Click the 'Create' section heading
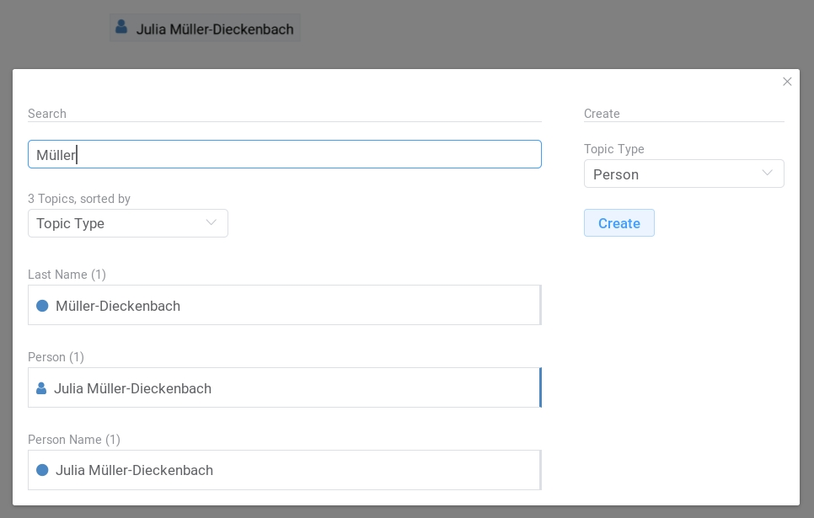The image size is (814, 518). pyautogui.click(x=602, y=114)
